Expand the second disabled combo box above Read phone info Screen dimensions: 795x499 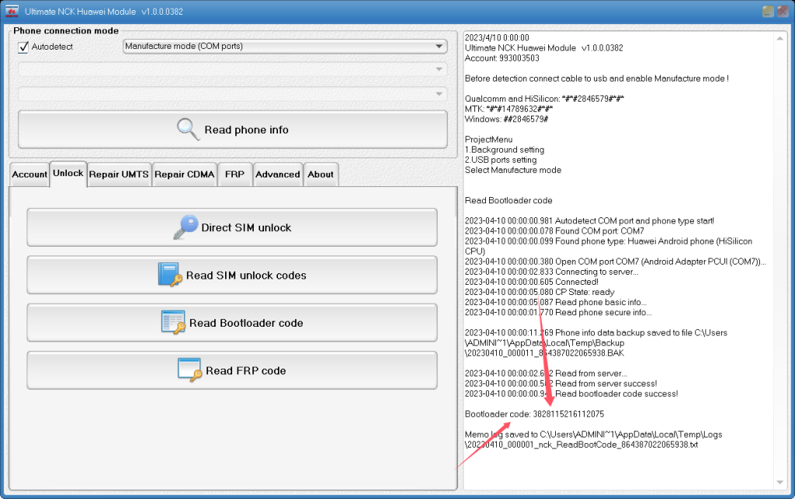click(x=233, y=94)
